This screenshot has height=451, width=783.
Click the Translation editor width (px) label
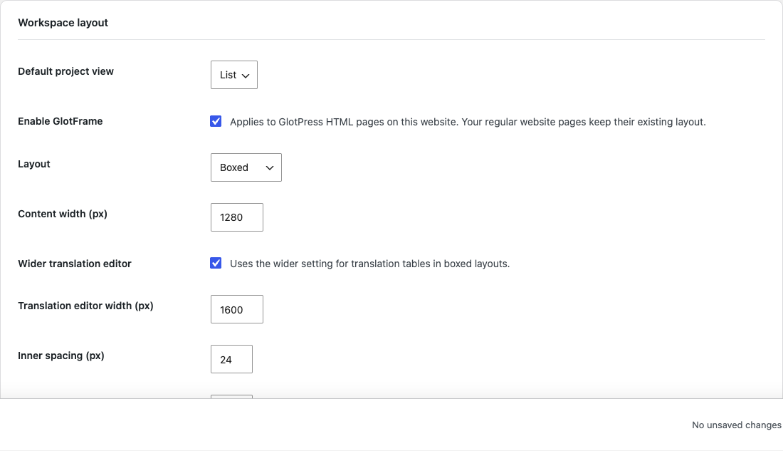[85, 306]
